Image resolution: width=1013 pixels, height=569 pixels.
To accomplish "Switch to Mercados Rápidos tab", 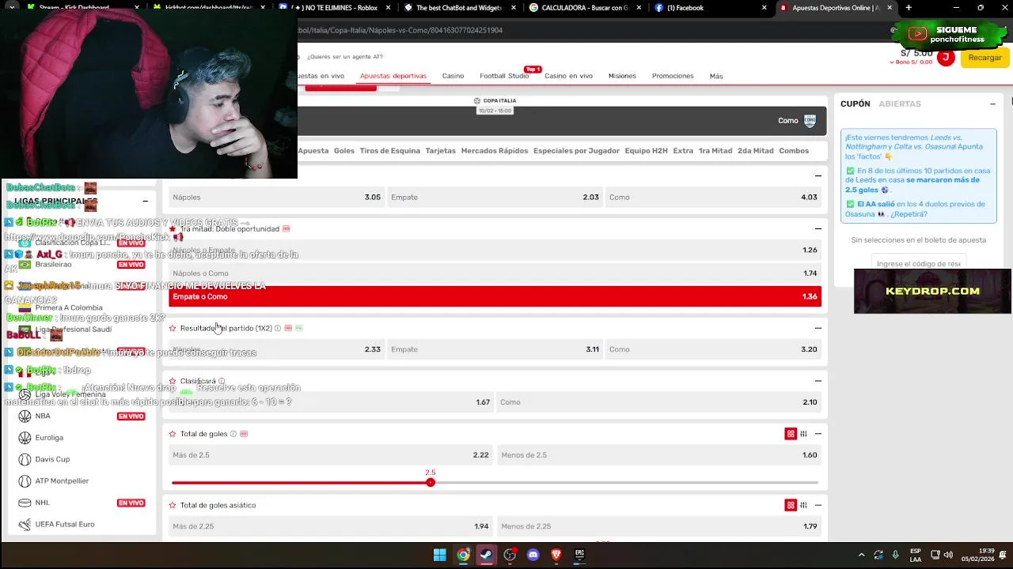I will [495, 151].
